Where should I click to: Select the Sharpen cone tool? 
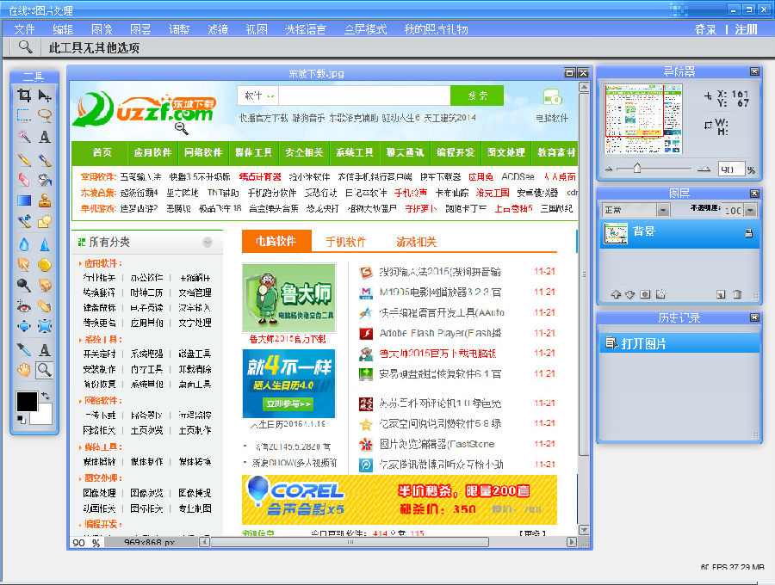45,243
